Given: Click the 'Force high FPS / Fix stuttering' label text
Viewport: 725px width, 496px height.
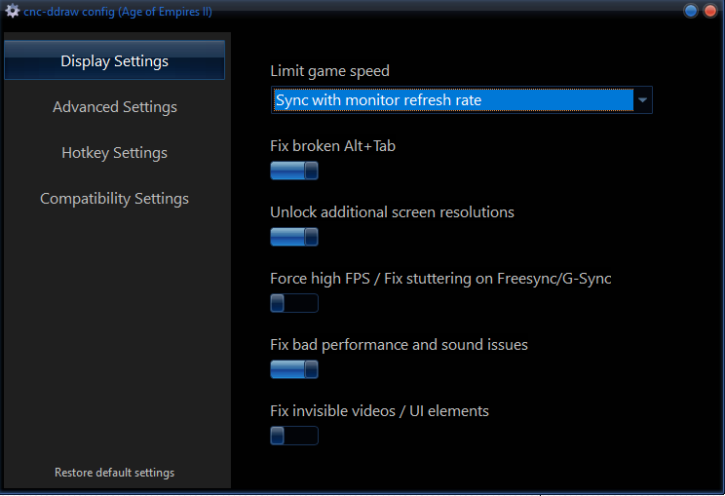Looking at the screenshot, I should click(x=440, y=279).
